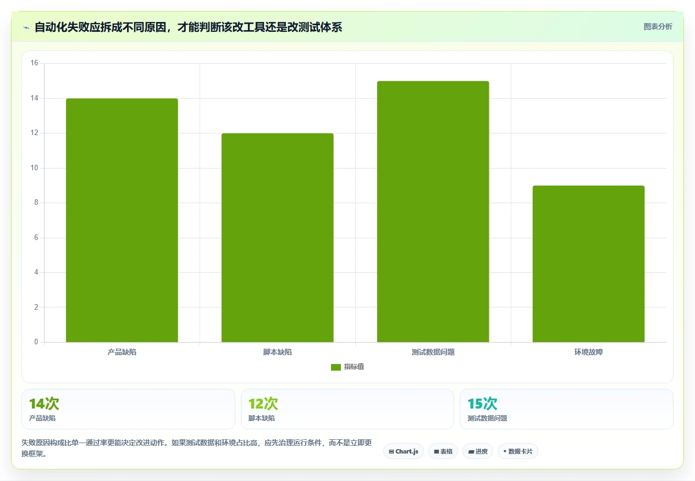Viewport: 695px width, 481px height.
Task: Select the 产品缺陷 bar in chart
Action: click(x=122, y=220)
